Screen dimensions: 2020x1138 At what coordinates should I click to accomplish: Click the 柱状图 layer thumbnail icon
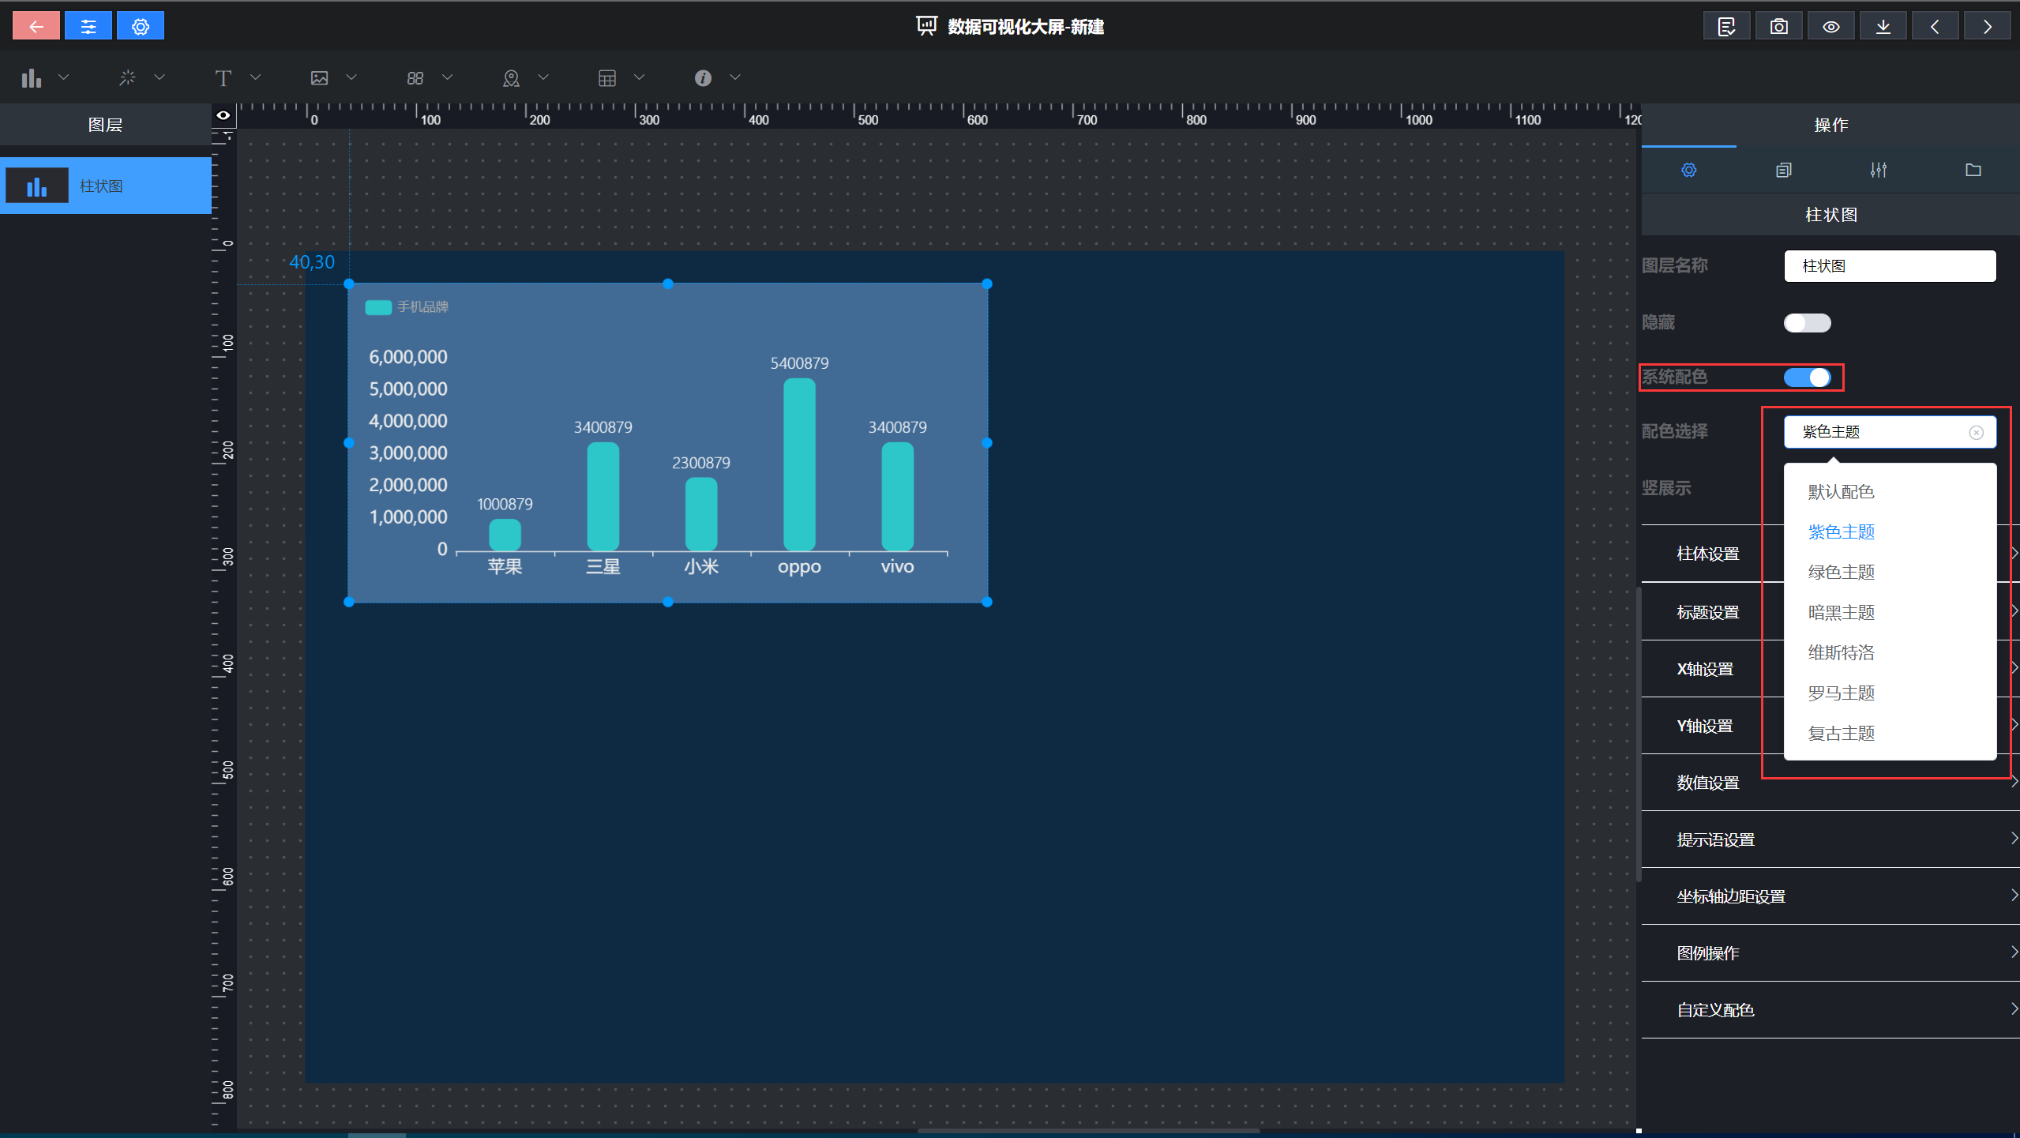pyautogui.click(x=36, y=186)
